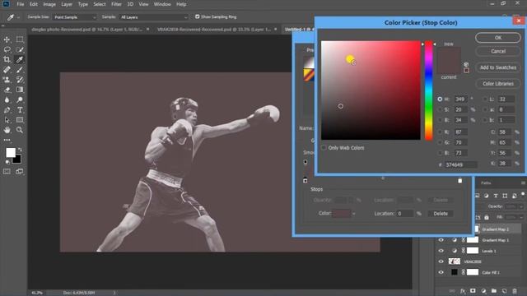Create new group folder icon
The height and width of the screenshot is (296, 527).
(x=494, y=291)
